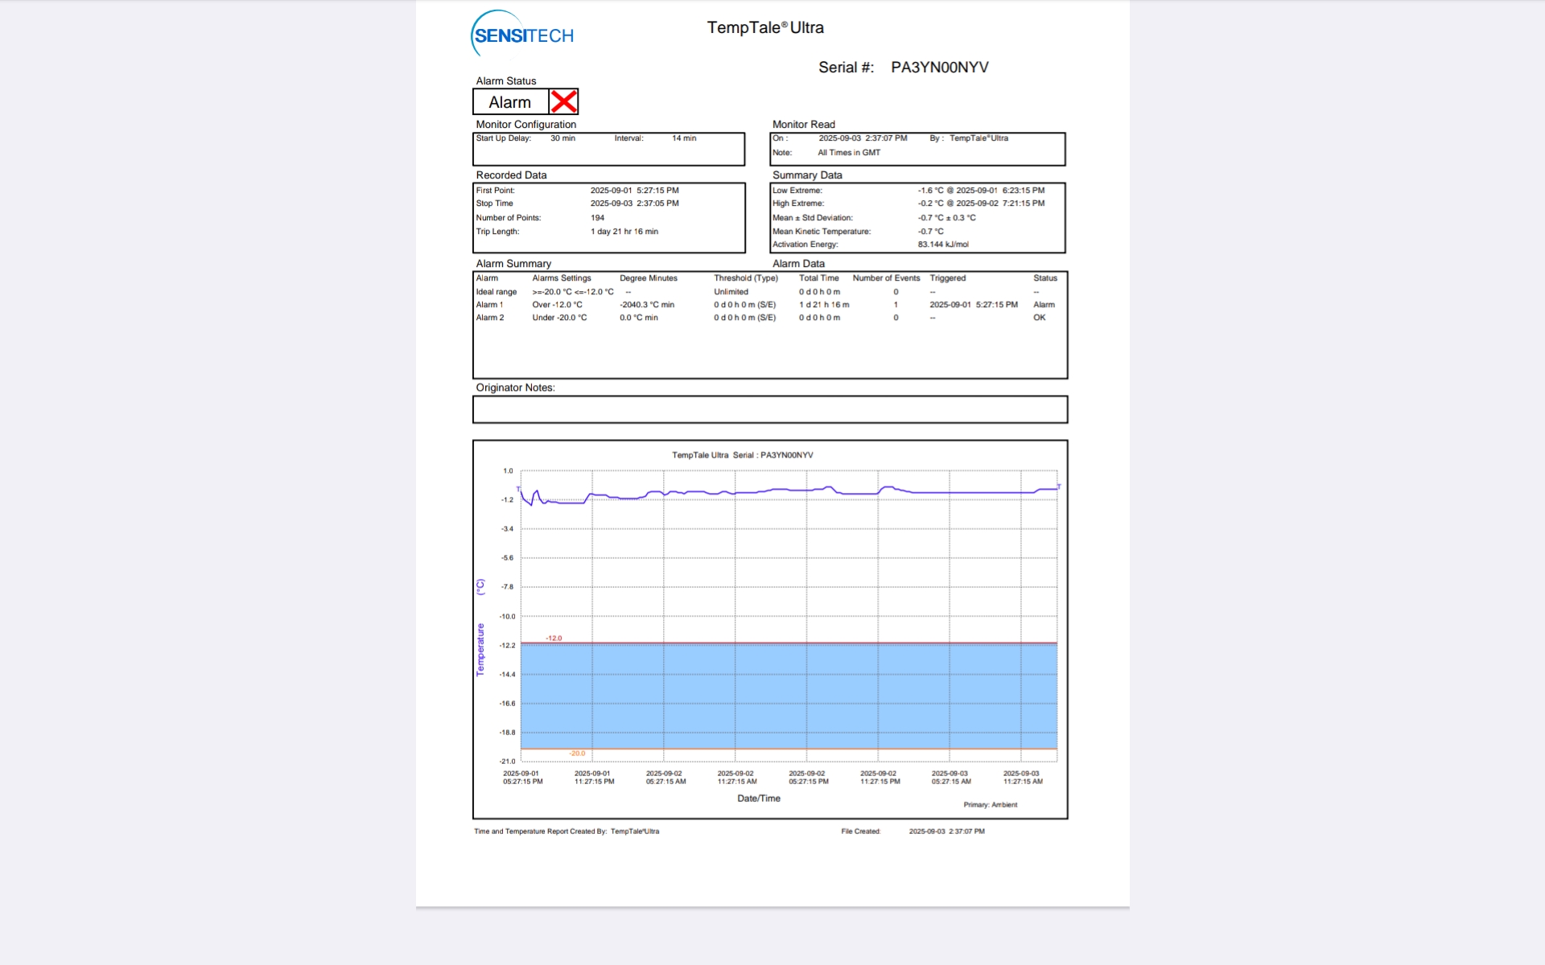Click the chart title with serial number
The image size is (1545, 965).
click(x=742, y=455)
